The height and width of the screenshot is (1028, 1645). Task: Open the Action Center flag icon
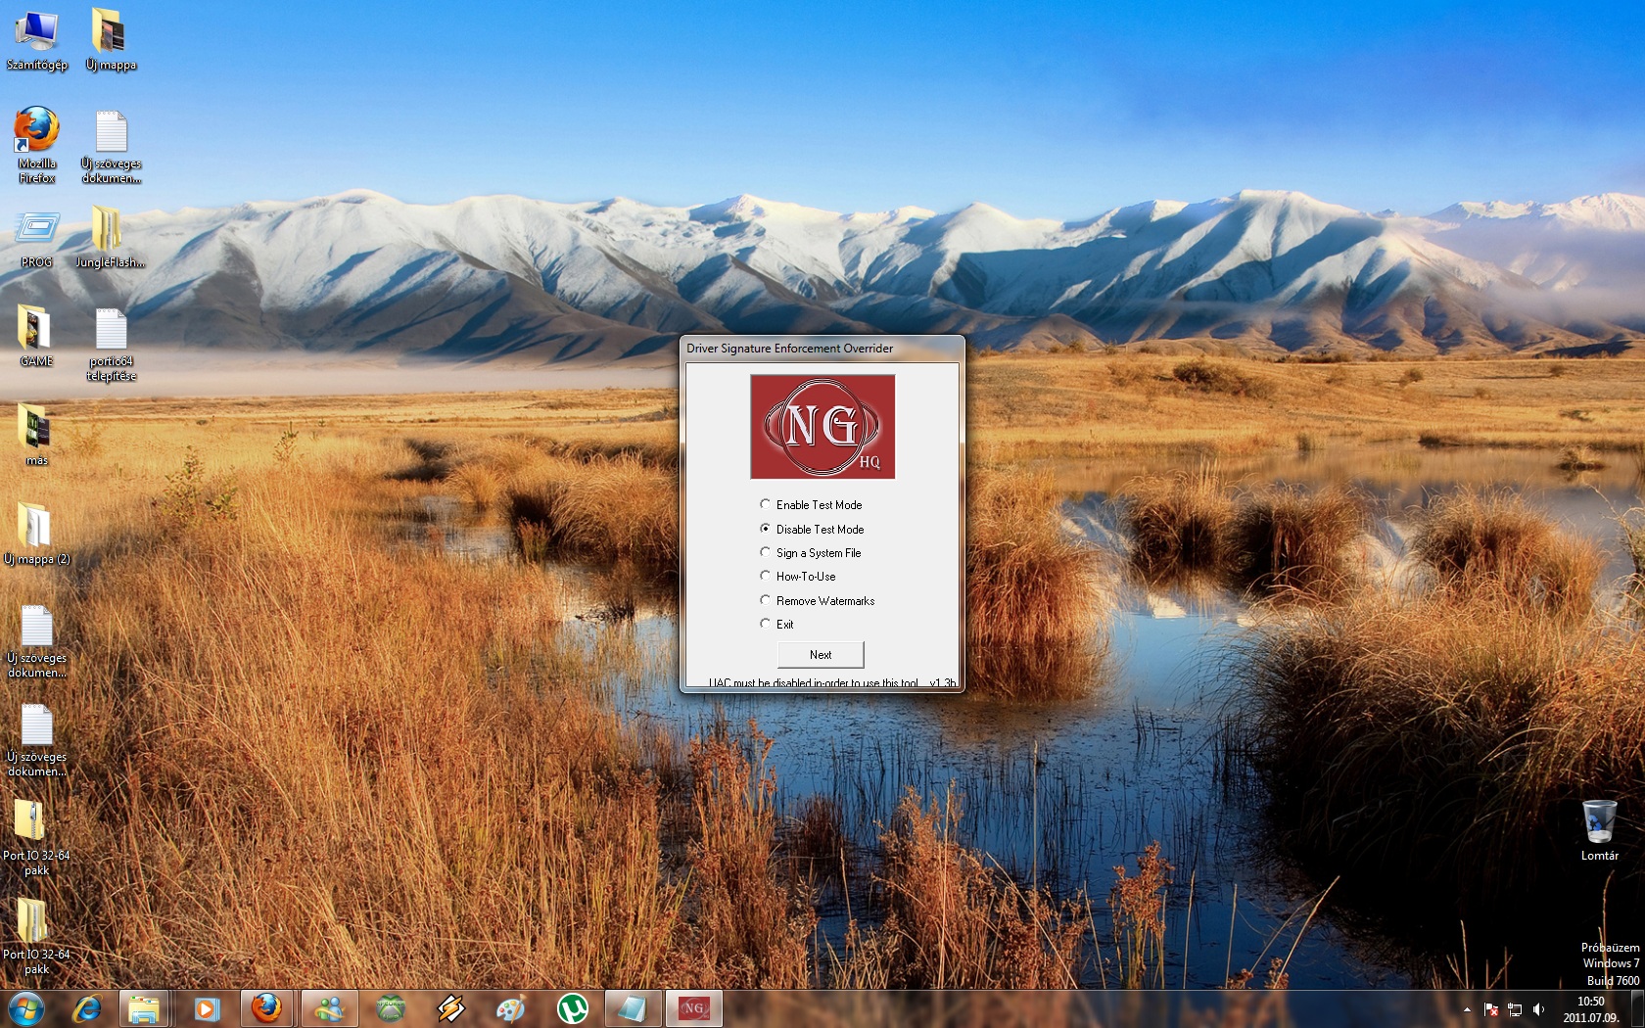1491,1009
